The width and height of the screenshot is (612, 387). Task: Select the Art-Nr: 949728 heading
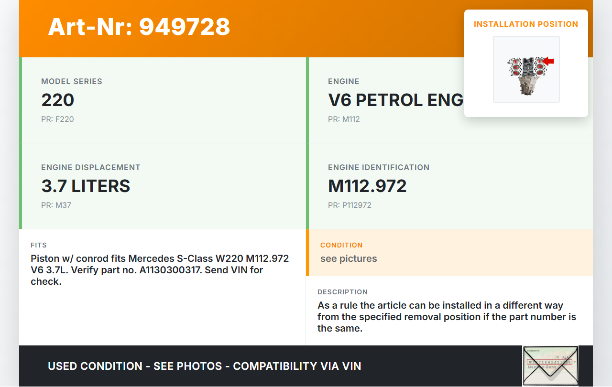139,27
